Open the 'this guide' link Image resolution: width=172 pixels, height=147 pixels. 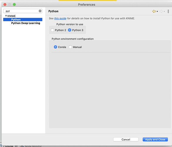[x=60, y=18]
